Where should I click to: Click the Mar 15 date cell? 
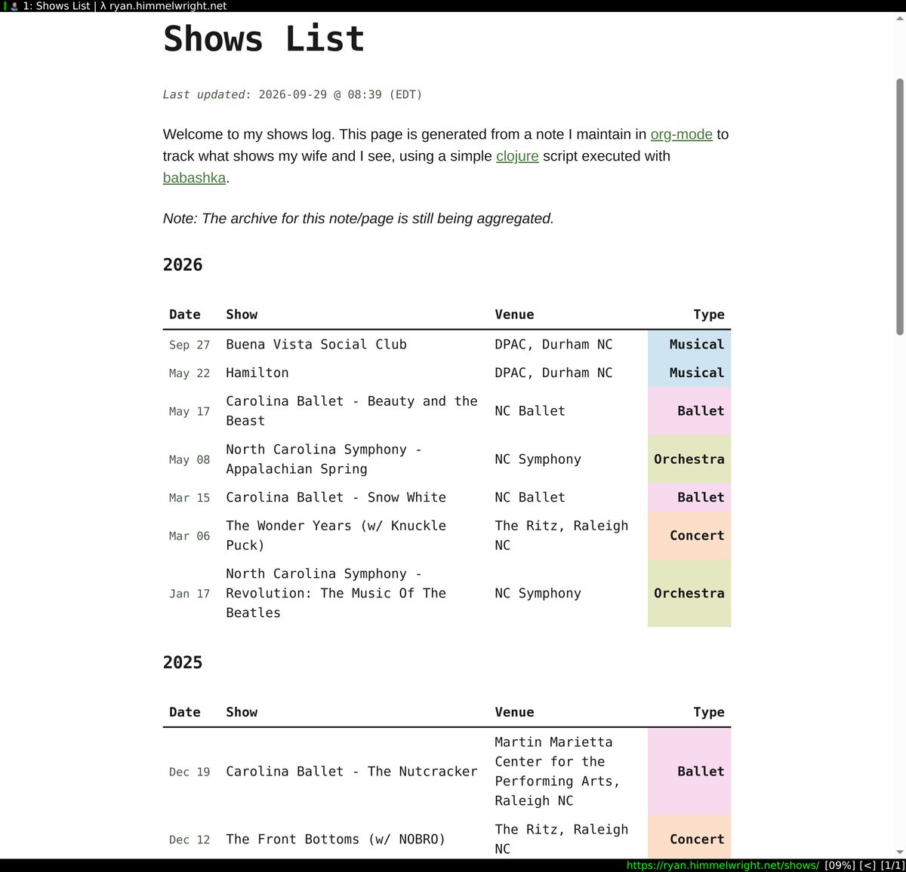click(x=190, y=498)
